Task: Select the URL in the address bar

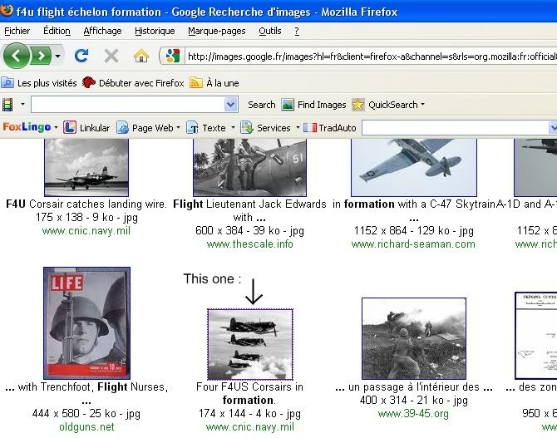Action: (371, 57)
